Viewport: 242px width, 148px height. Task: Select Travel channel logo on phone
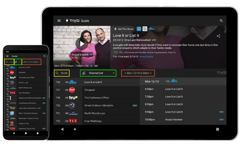(13, 108)
